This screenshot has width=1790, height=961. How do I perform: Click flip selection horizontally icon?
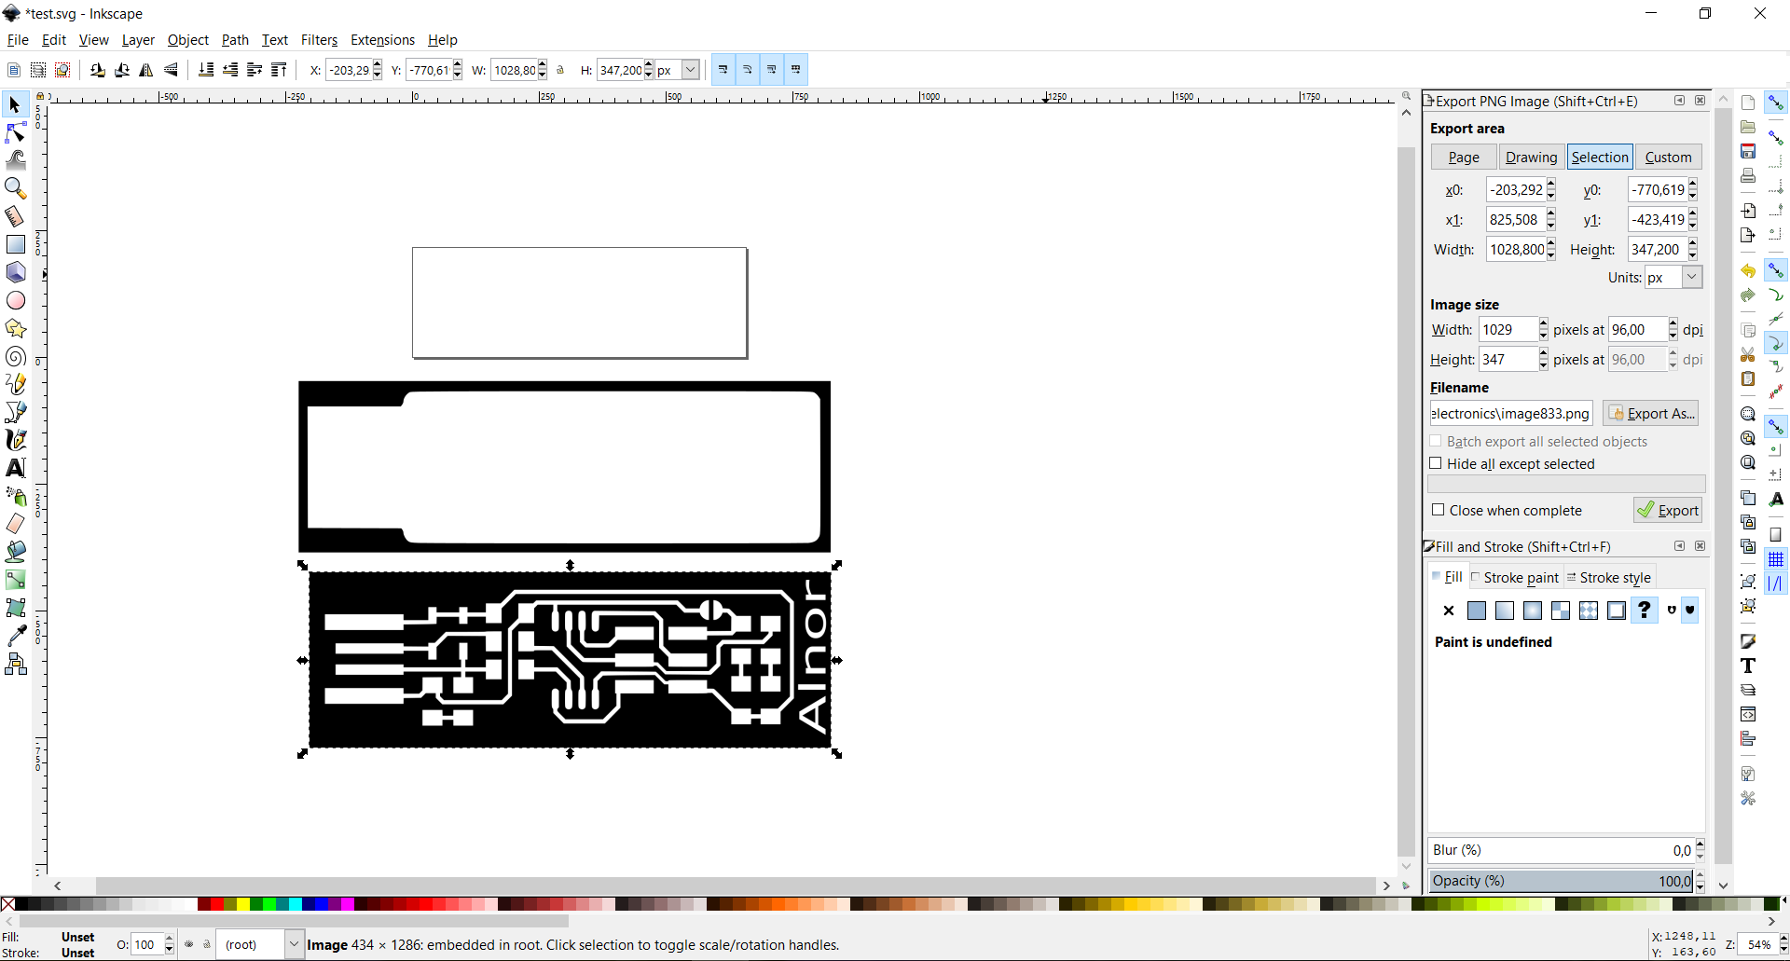pos(146,70)
